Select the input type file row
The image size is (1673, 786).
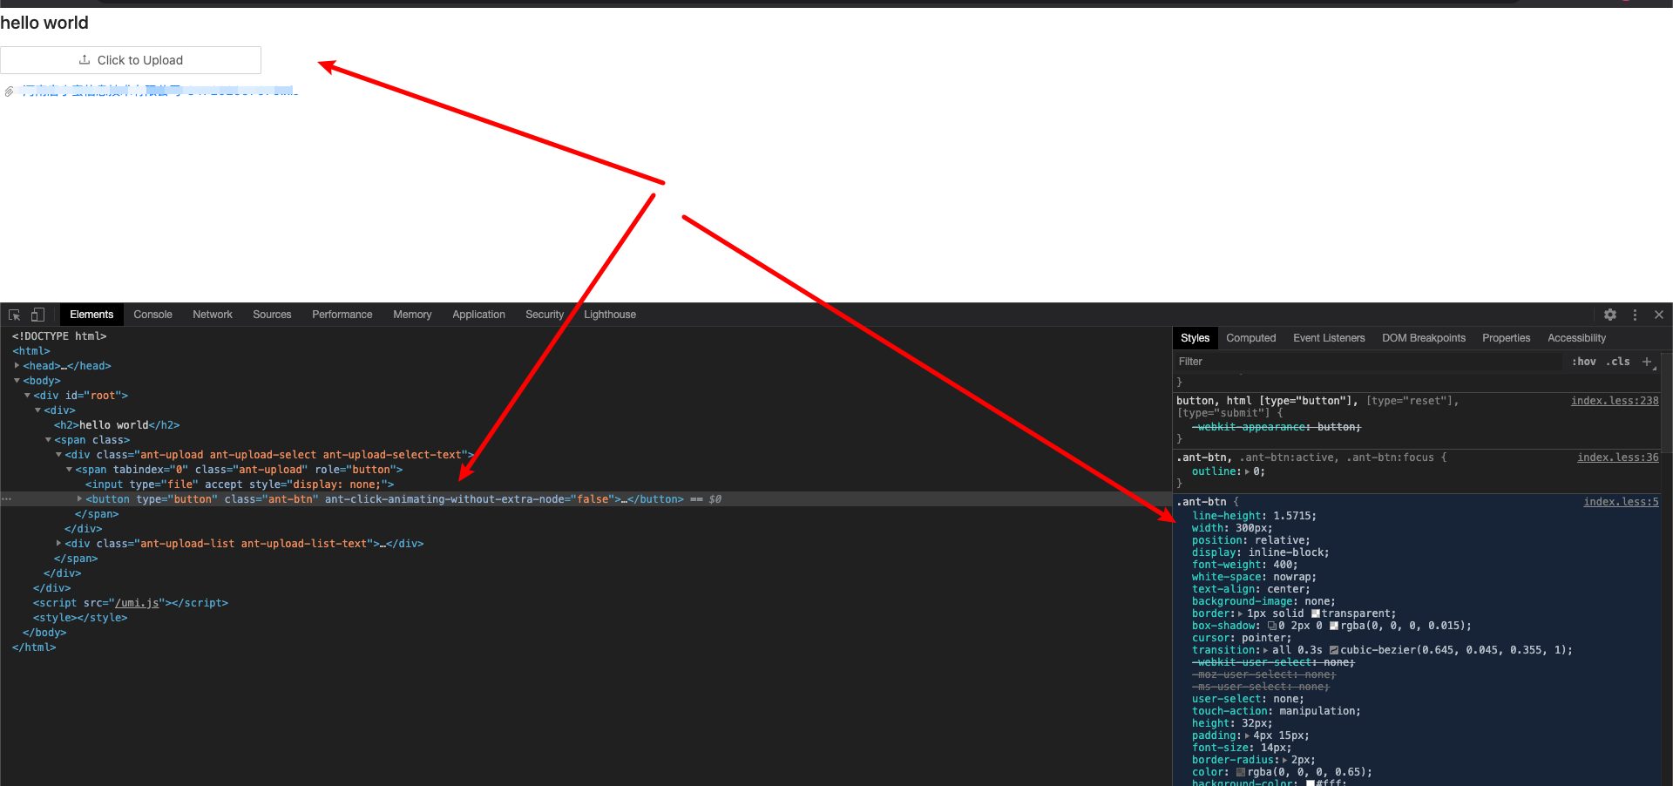pyautogui.click(x=240, y=484)
